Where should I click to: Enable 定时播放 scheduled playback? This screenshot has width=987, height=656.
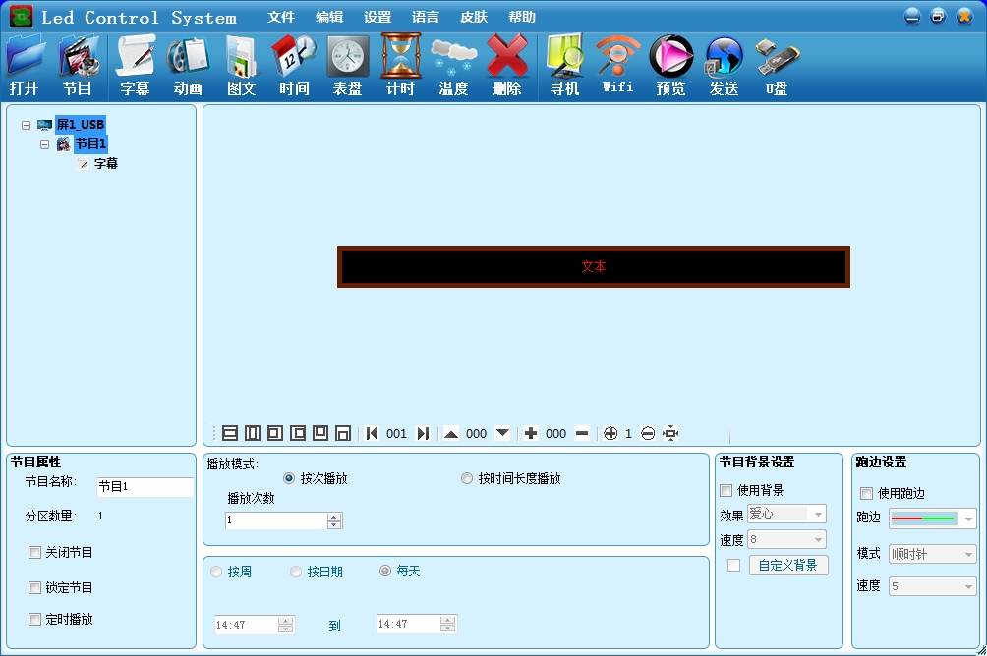coord(34,619)
